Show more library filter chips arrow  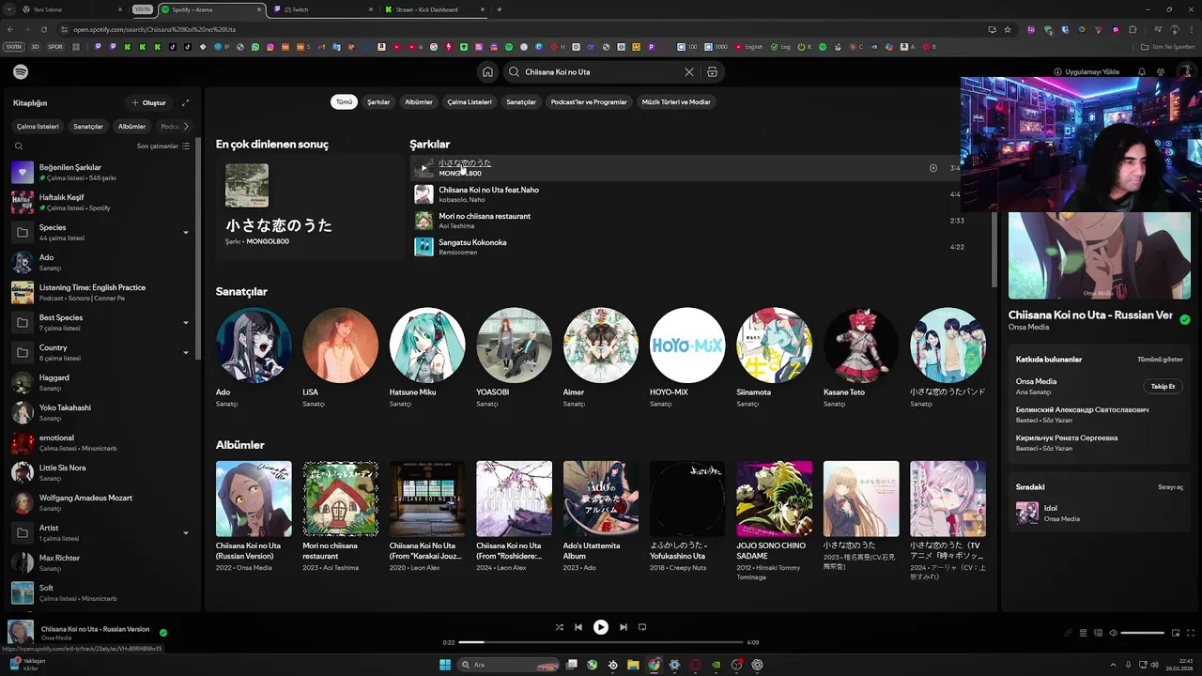186,127
